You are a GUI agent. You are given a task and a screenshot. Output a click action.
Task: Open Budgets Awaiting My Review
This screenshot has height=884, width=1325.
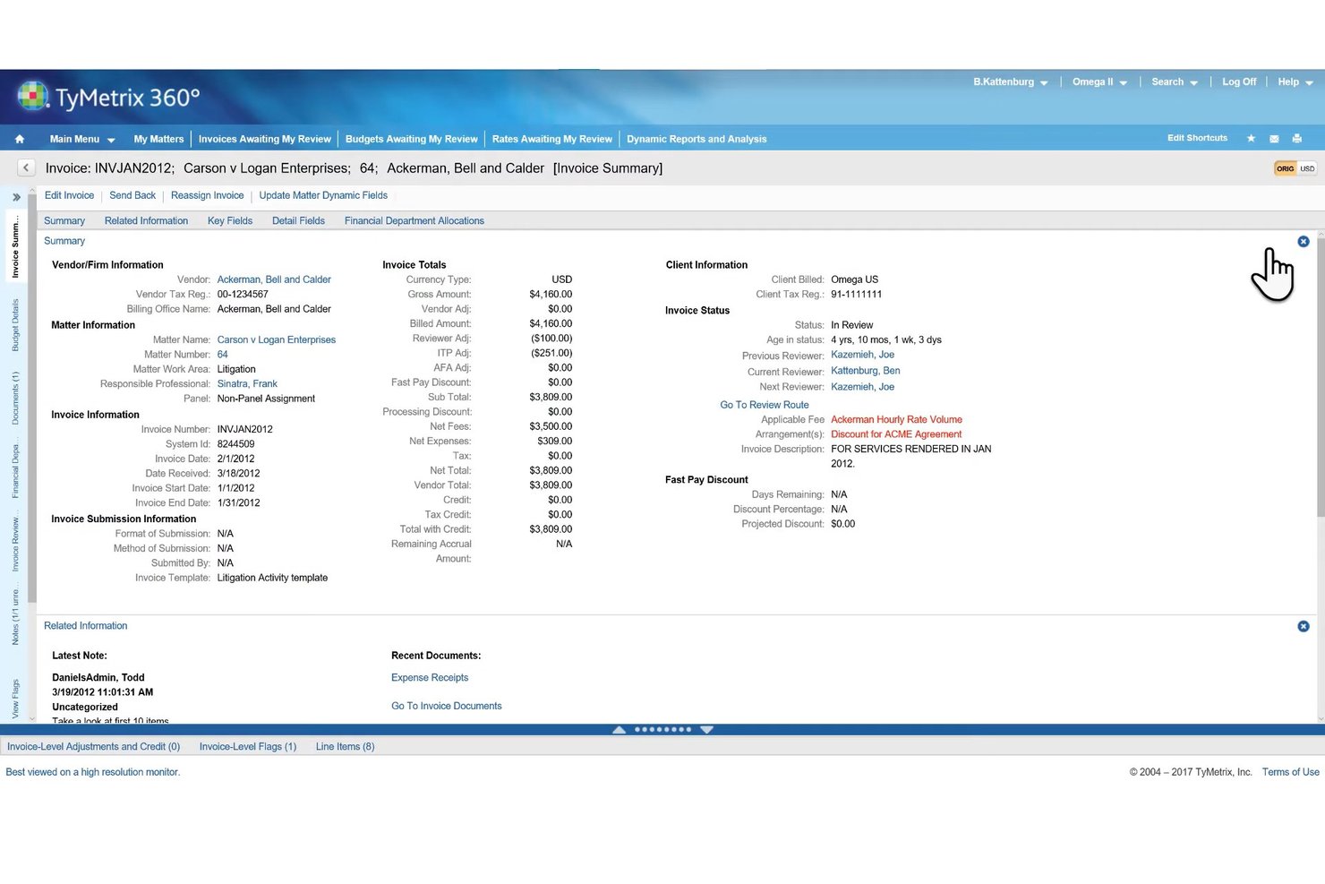coord(412,140)
